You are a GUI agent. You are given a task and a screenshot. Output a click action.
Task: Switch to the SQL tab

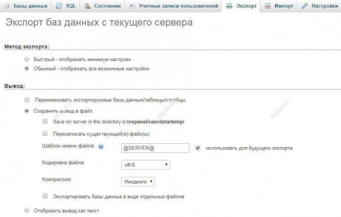[66, 6]
